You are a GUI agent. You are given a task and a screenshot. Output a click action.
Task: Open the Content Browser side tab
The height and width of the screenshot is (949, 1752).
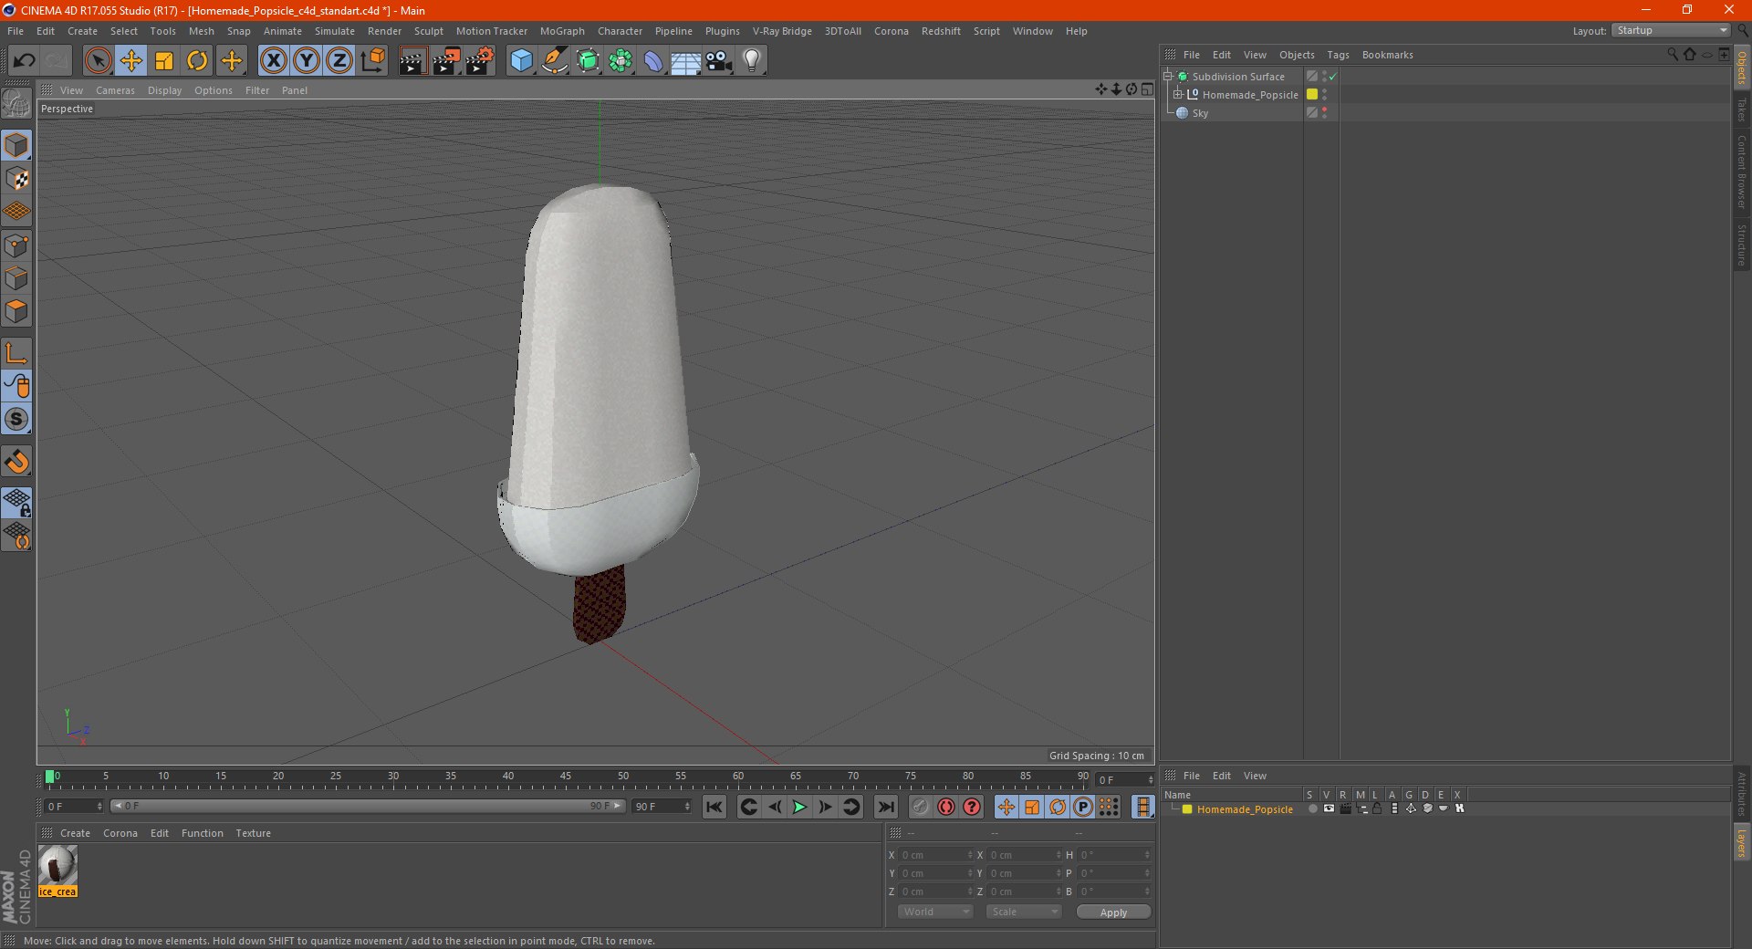click(x=1741, y=172)
